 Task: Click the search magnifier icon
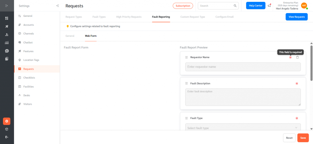coord(235,6)
